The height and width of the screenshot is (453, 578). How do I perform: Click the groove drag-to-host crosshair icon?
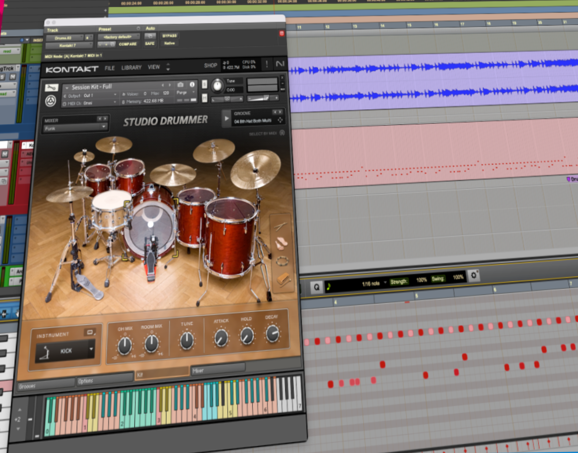click(280, 120)
